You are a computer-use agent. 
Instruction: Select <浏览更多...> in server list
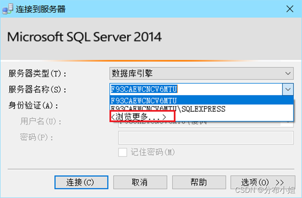pyautogui.click(x=202, y=117)
